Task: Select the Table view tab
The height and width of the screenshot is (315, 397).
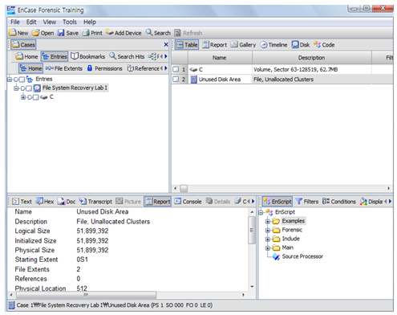Action: pos(187,45)
